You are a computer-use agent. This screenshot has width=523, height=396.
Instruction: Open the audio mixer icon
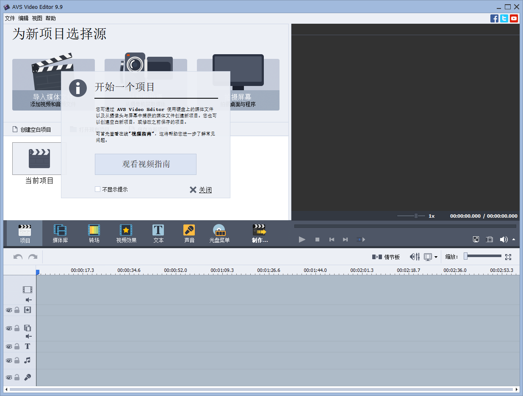click(415, 257)
